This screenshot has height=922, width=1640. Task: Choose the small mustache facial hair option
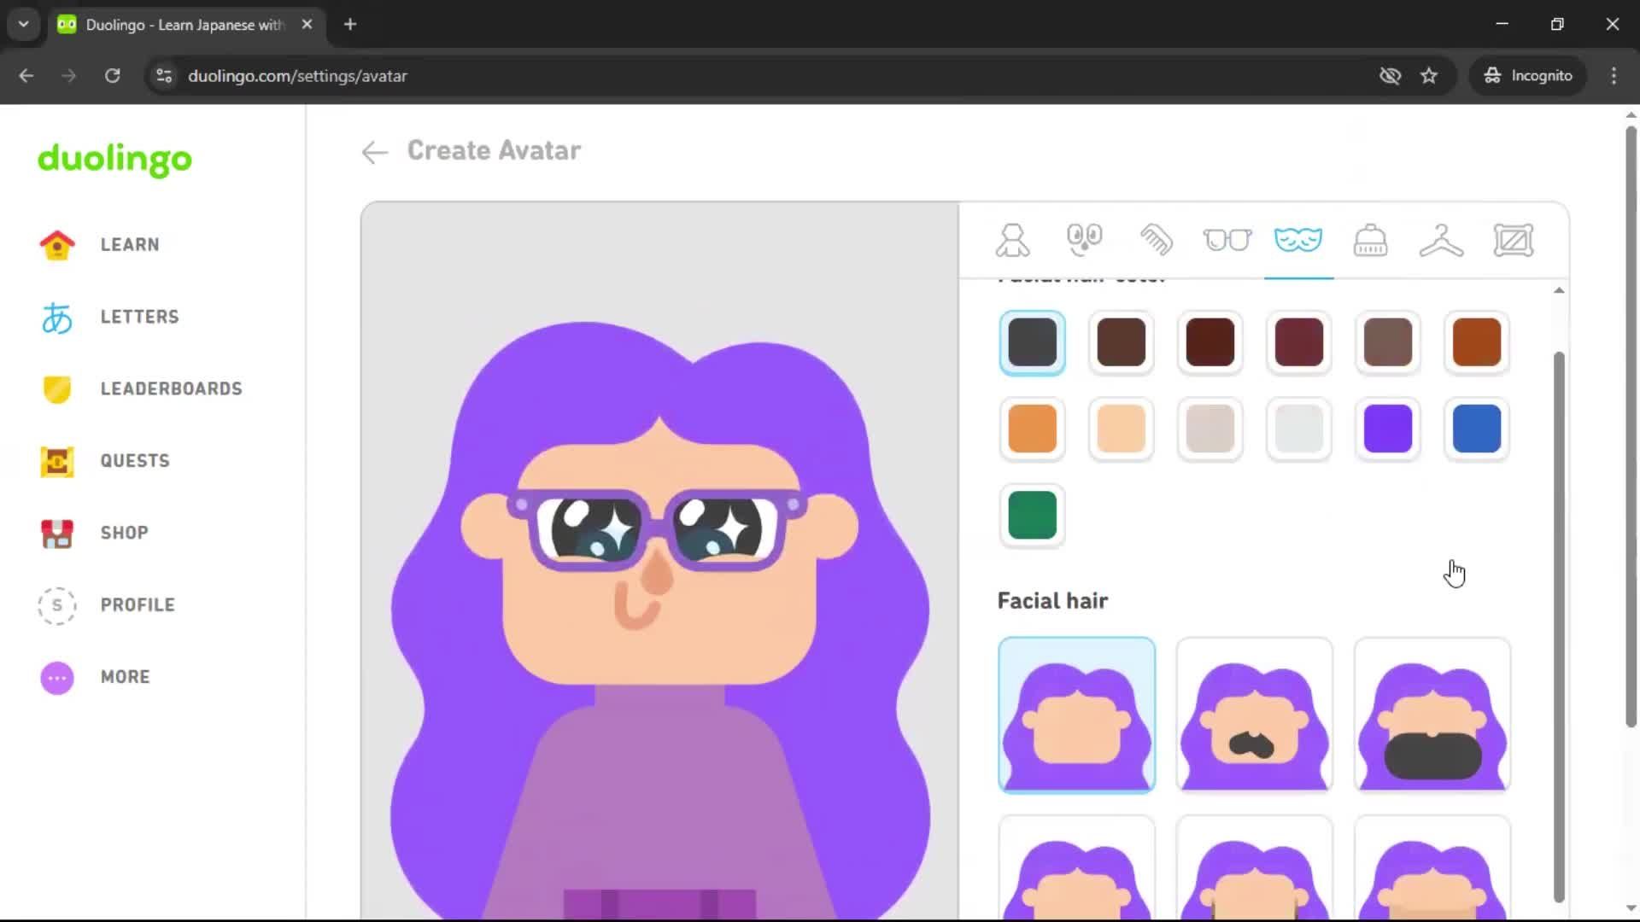[x=1253, y=715]
